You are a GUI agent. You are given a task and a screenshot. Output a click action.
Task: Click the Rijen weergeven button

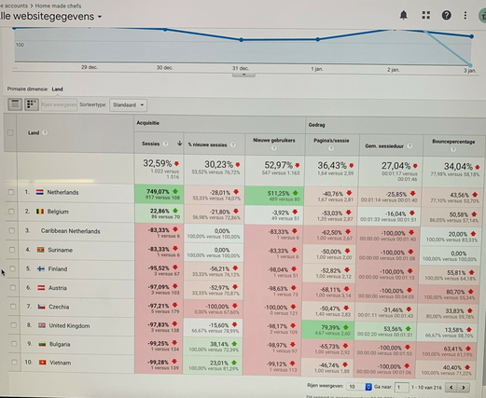(x=59, y=104)
